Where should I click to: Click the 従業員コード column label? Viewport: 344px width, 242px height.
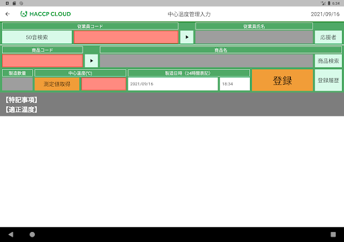click(x=90, y=26)
